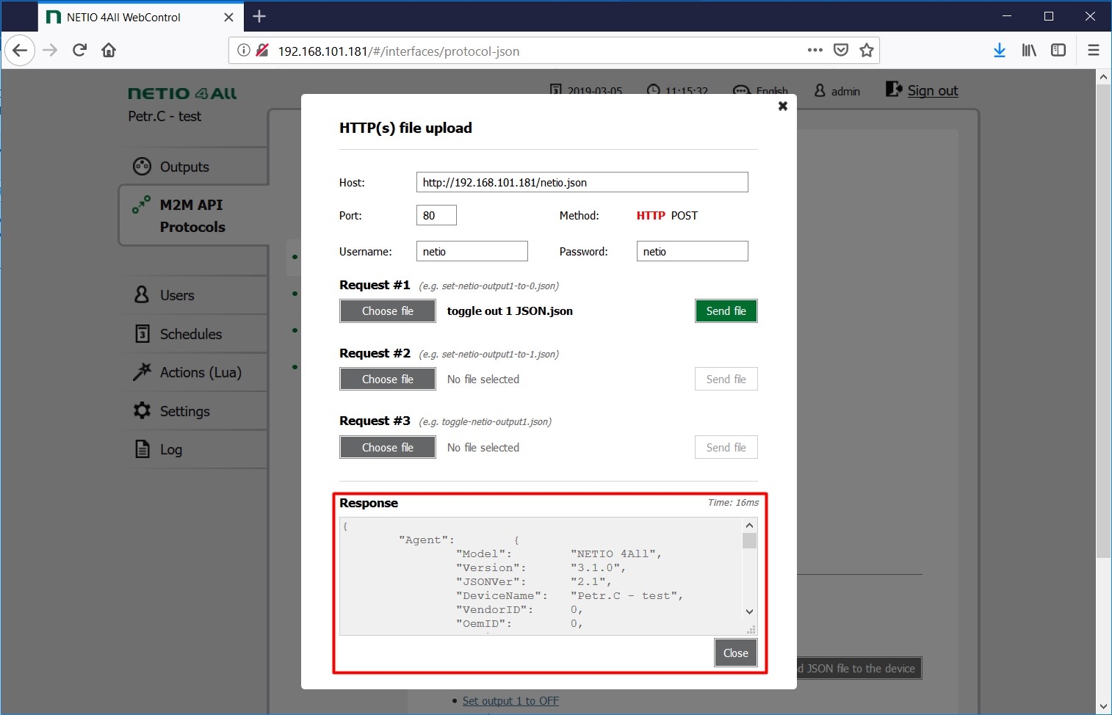Click the admin user icon
Screen dimensions: 1112x715
tap(820, 90)
